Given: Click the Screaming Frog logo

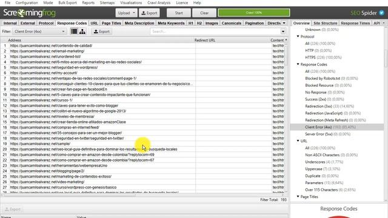Looking at the screenshot, I should coord(29,13).
